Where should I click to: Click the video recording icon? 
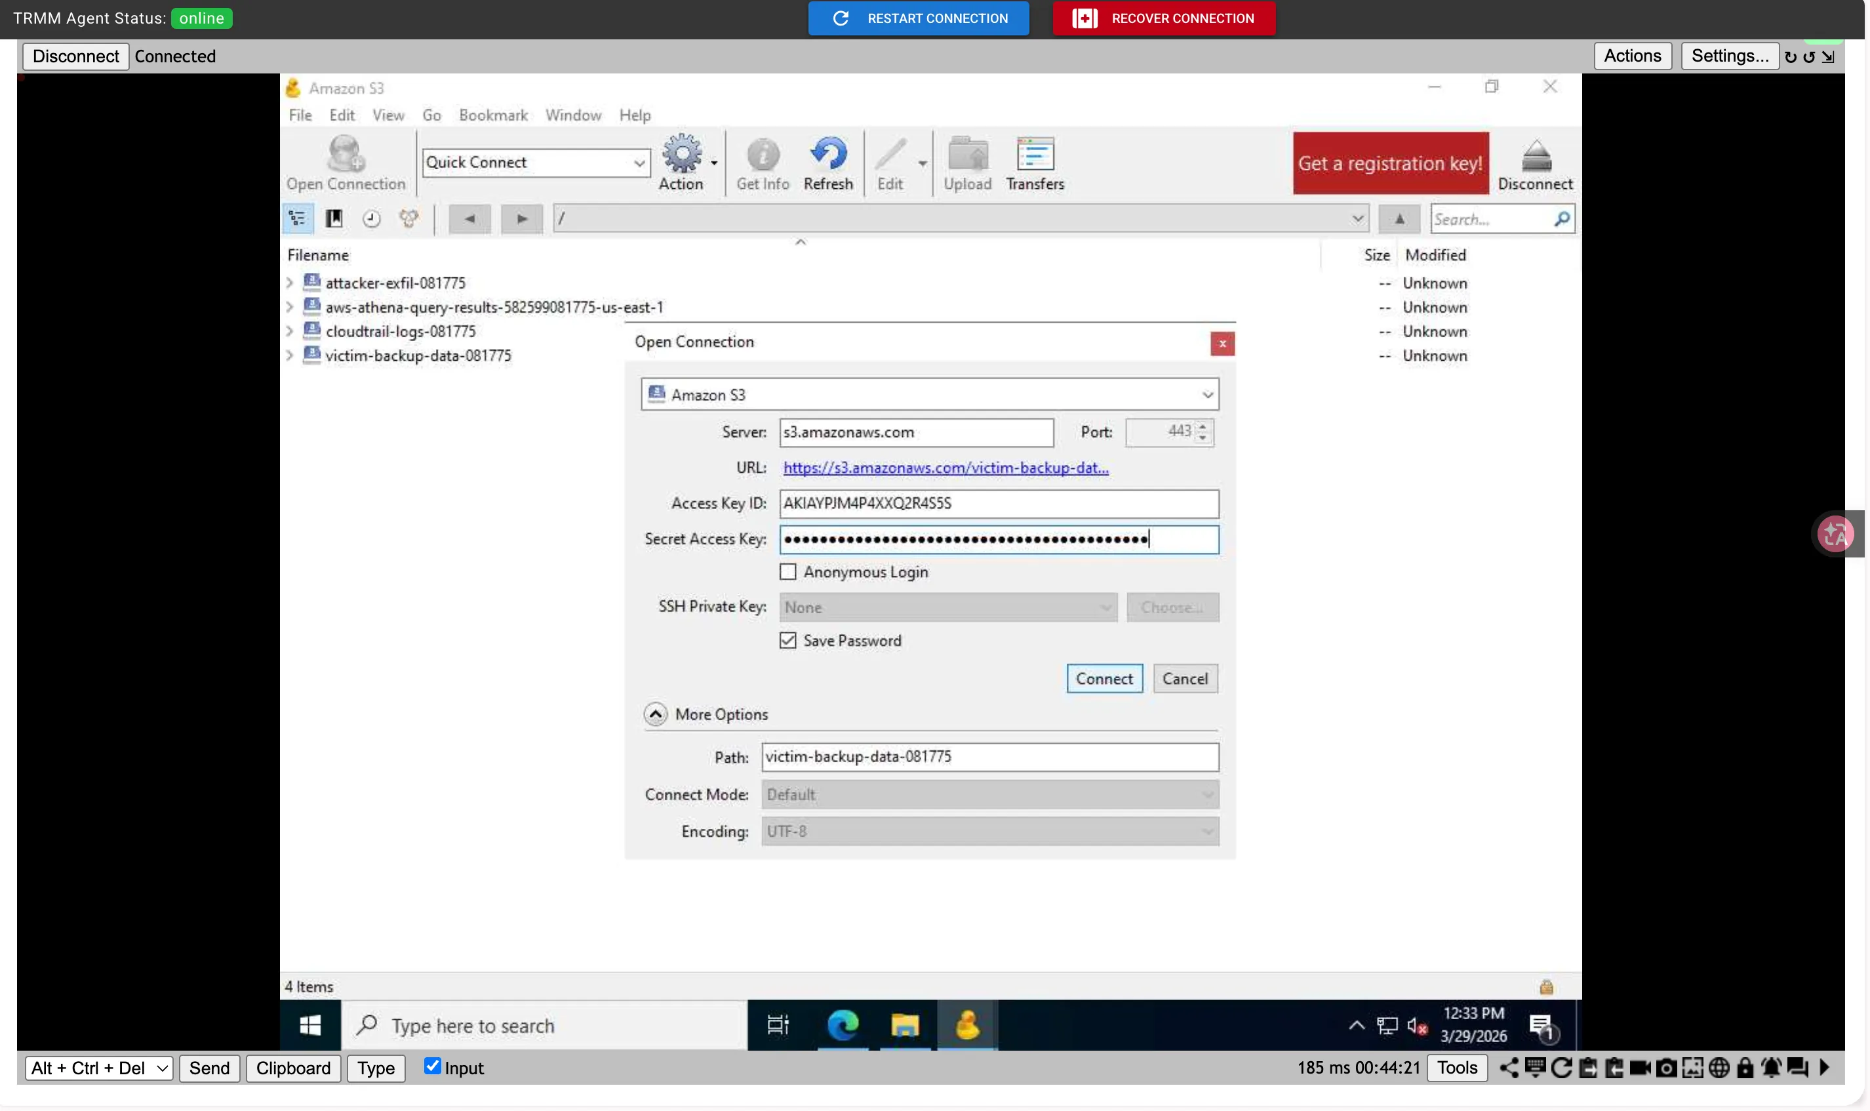[1639, 1068]
